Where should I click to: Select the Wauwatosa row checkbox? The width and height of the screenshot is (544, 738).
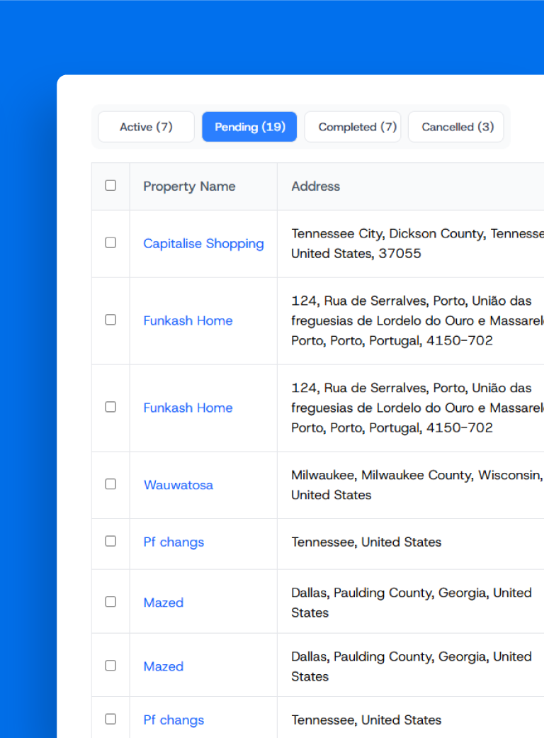[x=110, y=484]
